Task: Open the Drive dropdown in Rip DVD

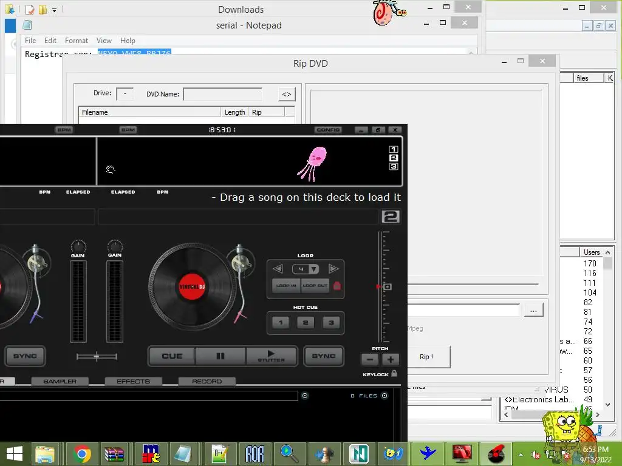Action: coord(125,94)
